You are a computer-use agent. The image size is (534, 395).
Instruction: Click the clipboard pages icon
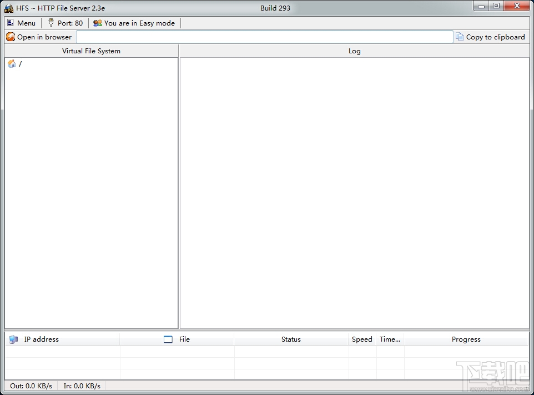tap(460, 37)
